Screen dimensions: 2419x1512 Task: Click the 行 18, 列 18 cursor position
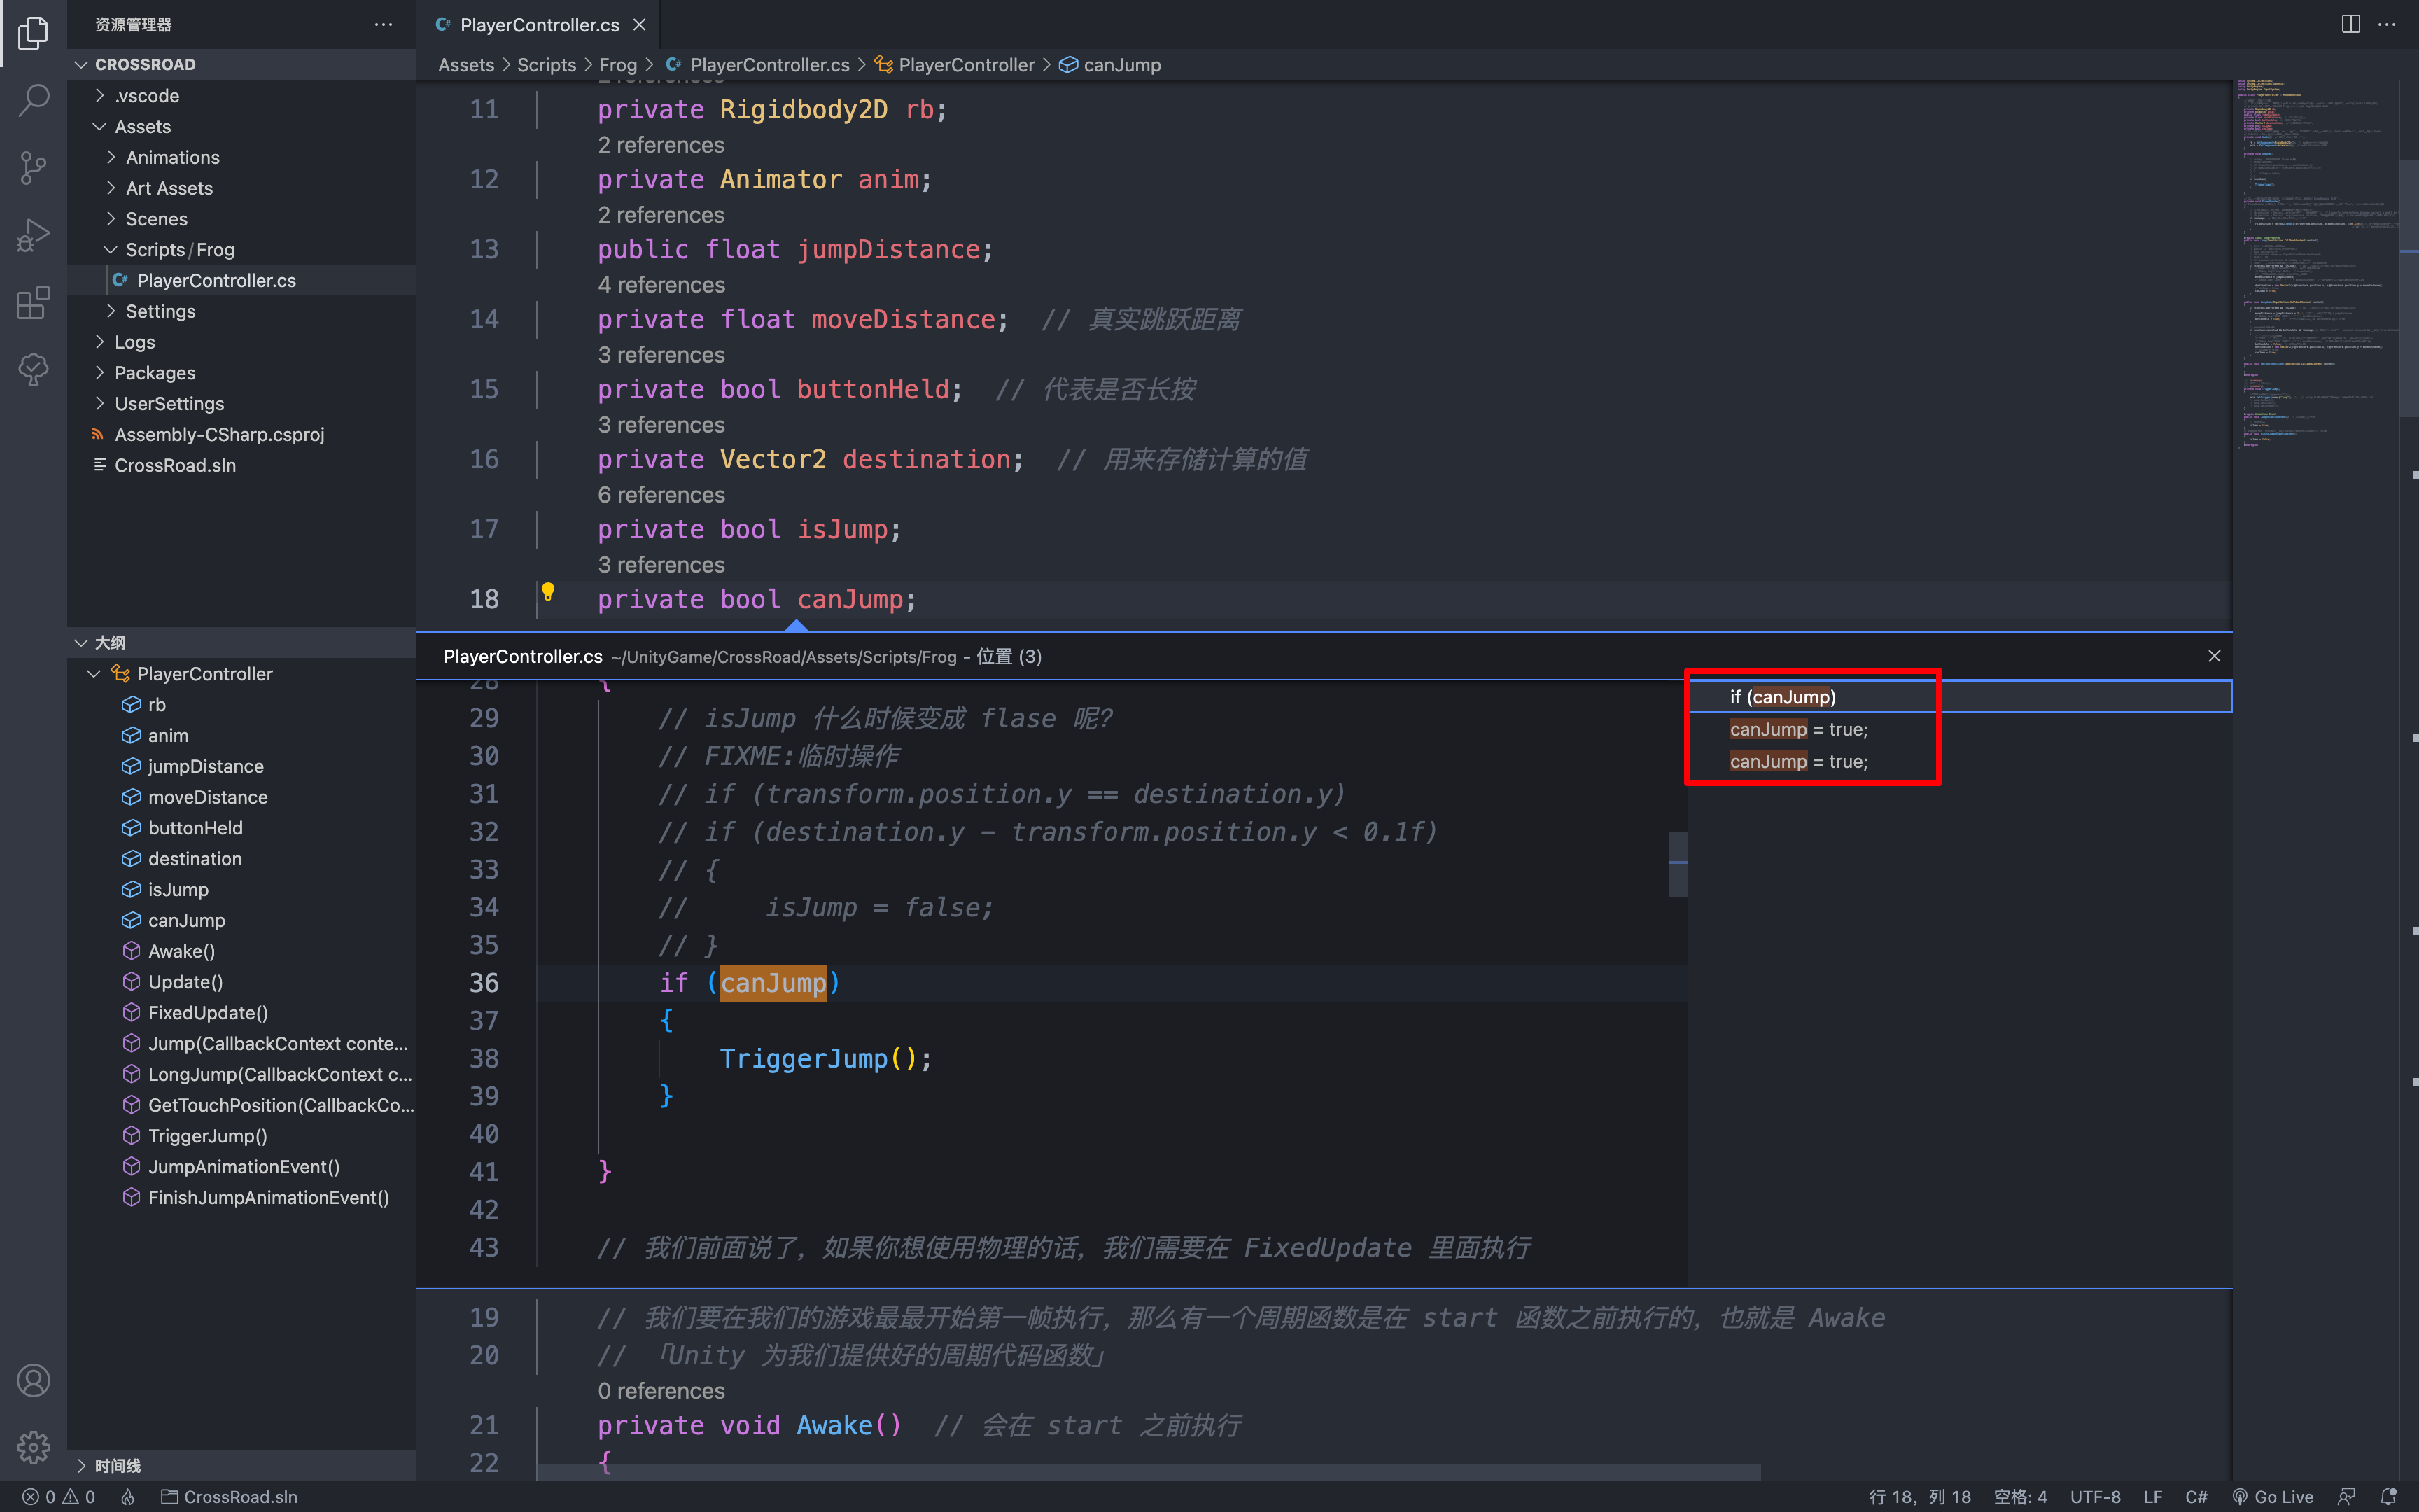1919,1496
